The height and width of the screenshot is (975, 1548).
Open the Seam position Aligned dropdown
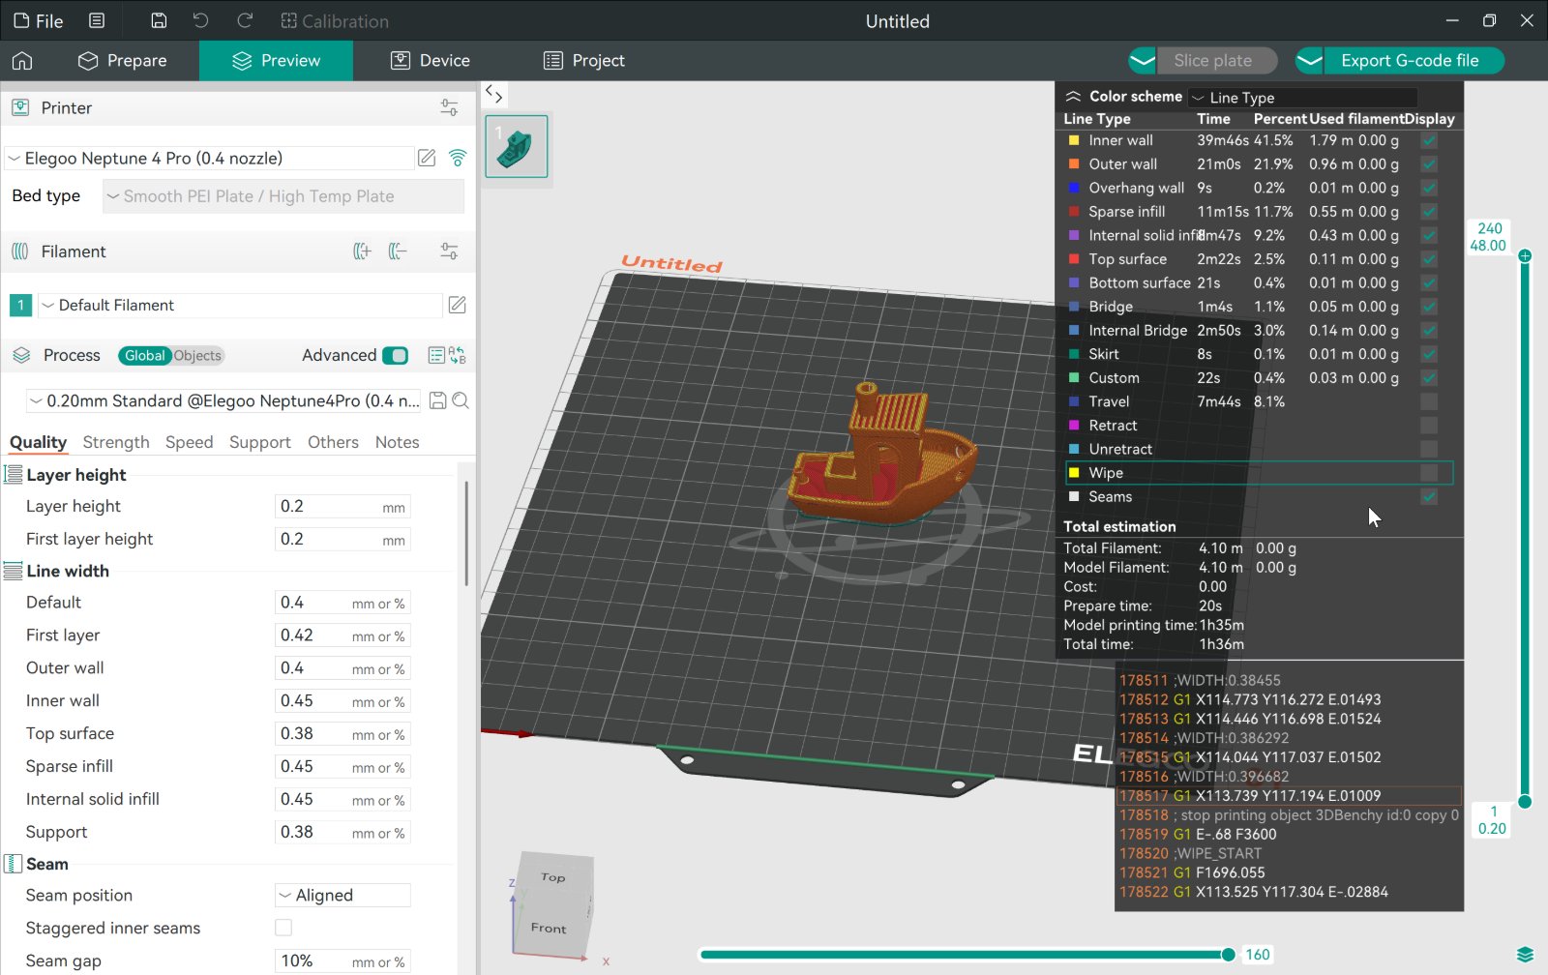(342, 895)
